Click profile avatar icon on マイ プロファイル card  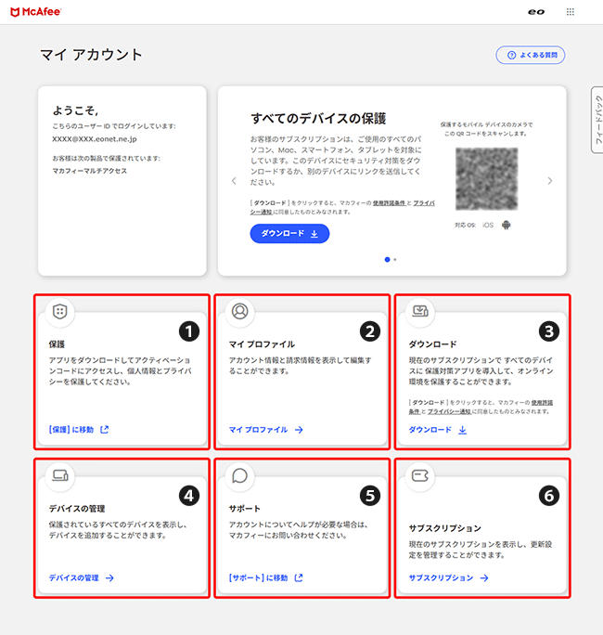click(x=240, y=311)
